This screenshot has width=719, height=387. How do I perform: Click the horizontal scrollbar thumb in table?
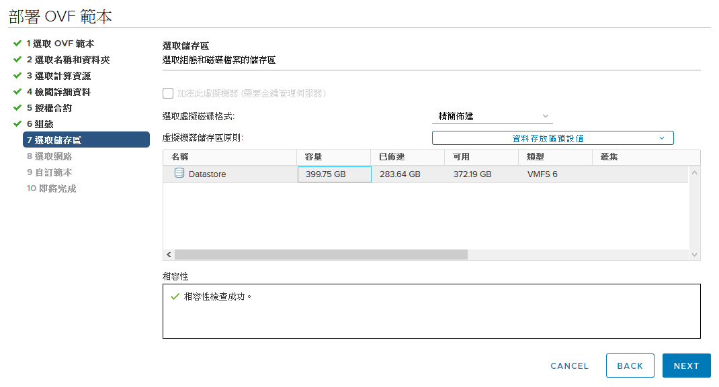[x=321, y=255]
